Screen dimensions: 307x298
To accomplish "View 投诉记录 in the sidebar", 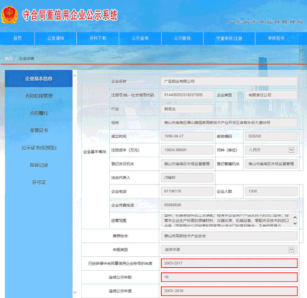I will pos(39,165).
